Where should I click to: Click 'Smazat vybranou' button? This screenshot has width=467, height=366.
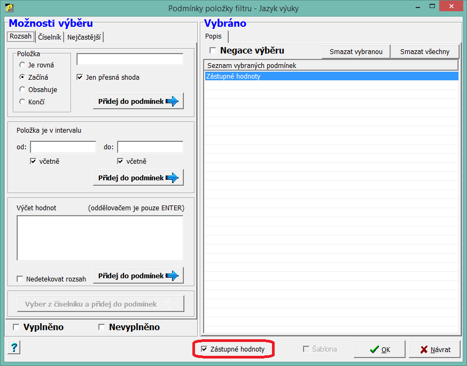click(356, 52)
